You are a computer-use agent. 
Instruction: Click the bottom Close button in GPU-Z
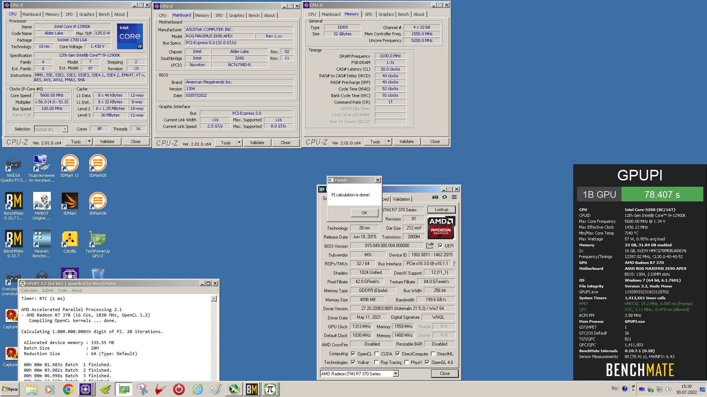coord(445,373)
